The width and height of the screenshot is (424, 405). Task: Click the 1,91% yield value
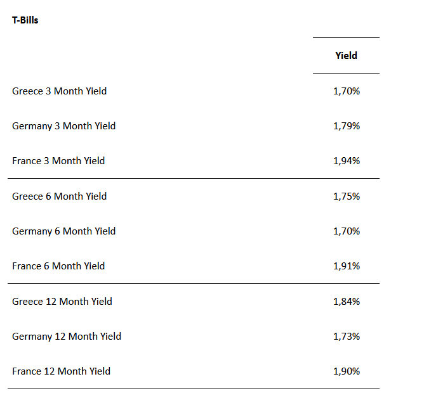pos(346,266)
